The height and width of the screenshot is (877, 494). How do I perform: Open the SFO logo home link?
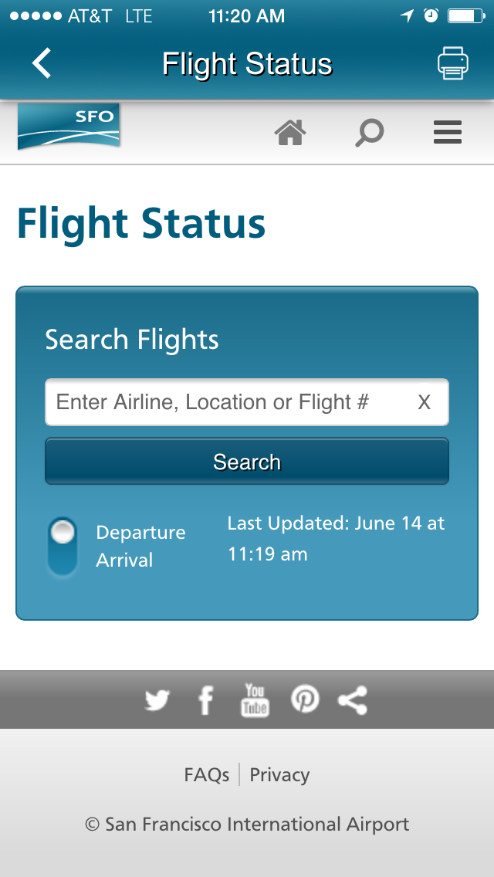pyautogui.click(x=68, y=127)
